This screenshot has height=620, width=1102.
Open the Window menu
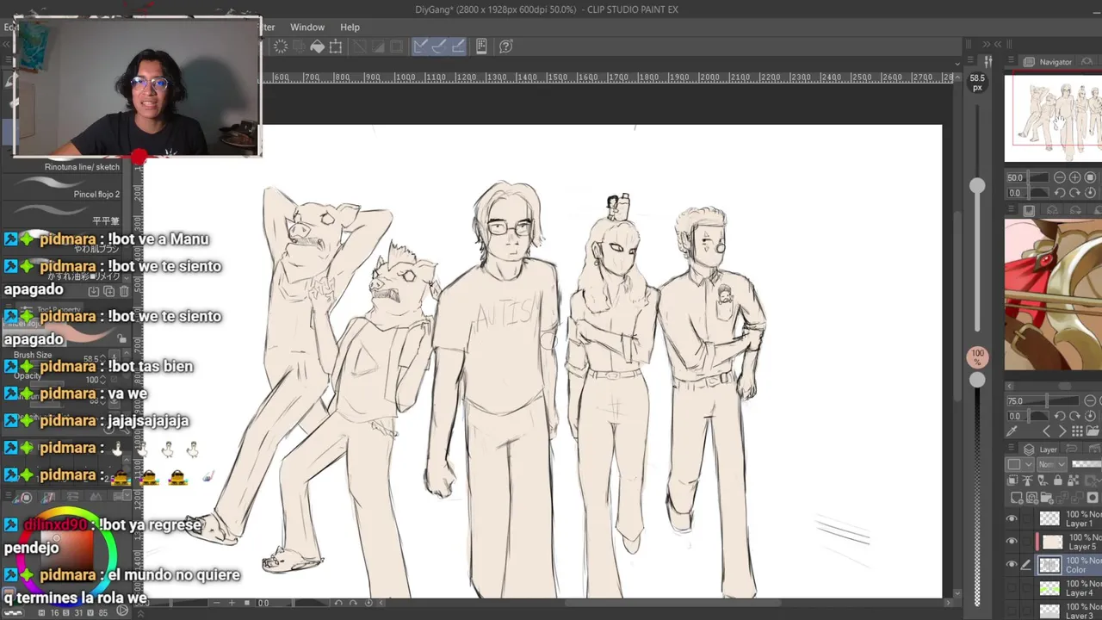[307, 27]
